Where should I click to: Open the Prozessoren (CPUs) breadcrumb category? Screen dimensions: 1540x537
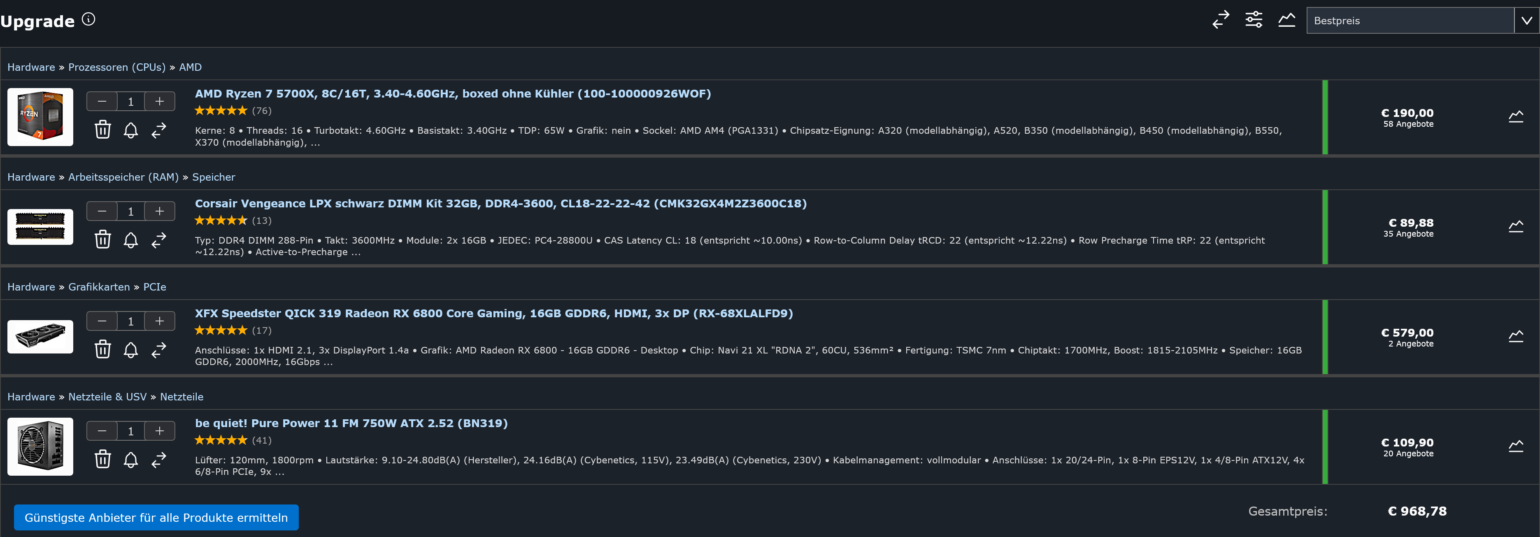pos(116,67)
